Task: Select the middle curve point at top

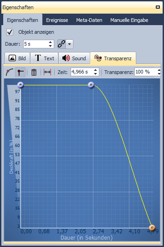Action: tap(91, 85)
